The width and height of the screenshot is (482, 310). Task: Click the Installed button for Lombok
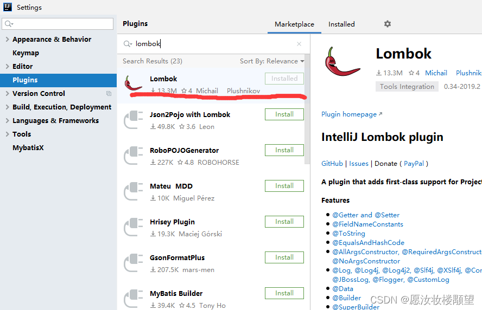[x=284, y=79]
